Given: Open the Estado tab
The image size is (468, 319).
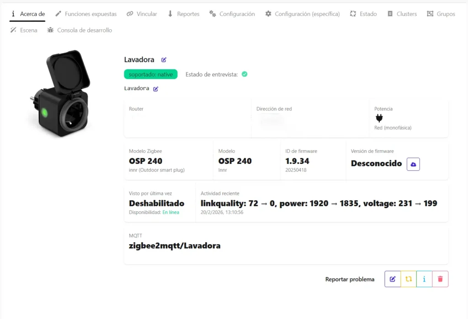Looking at the screenshot, I should tap(363, 14).
